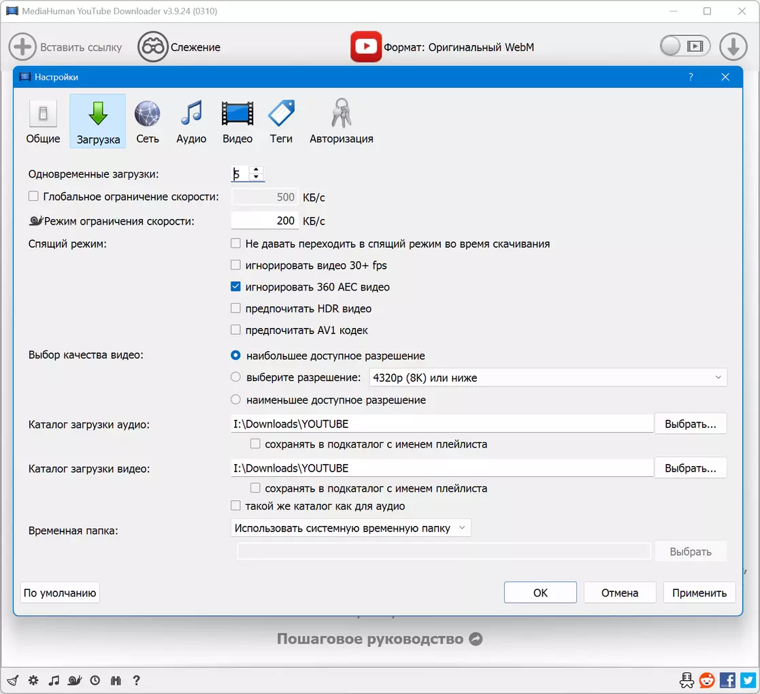Click the question mark icon in the status bar
The image size is (760, 694).
137,680
